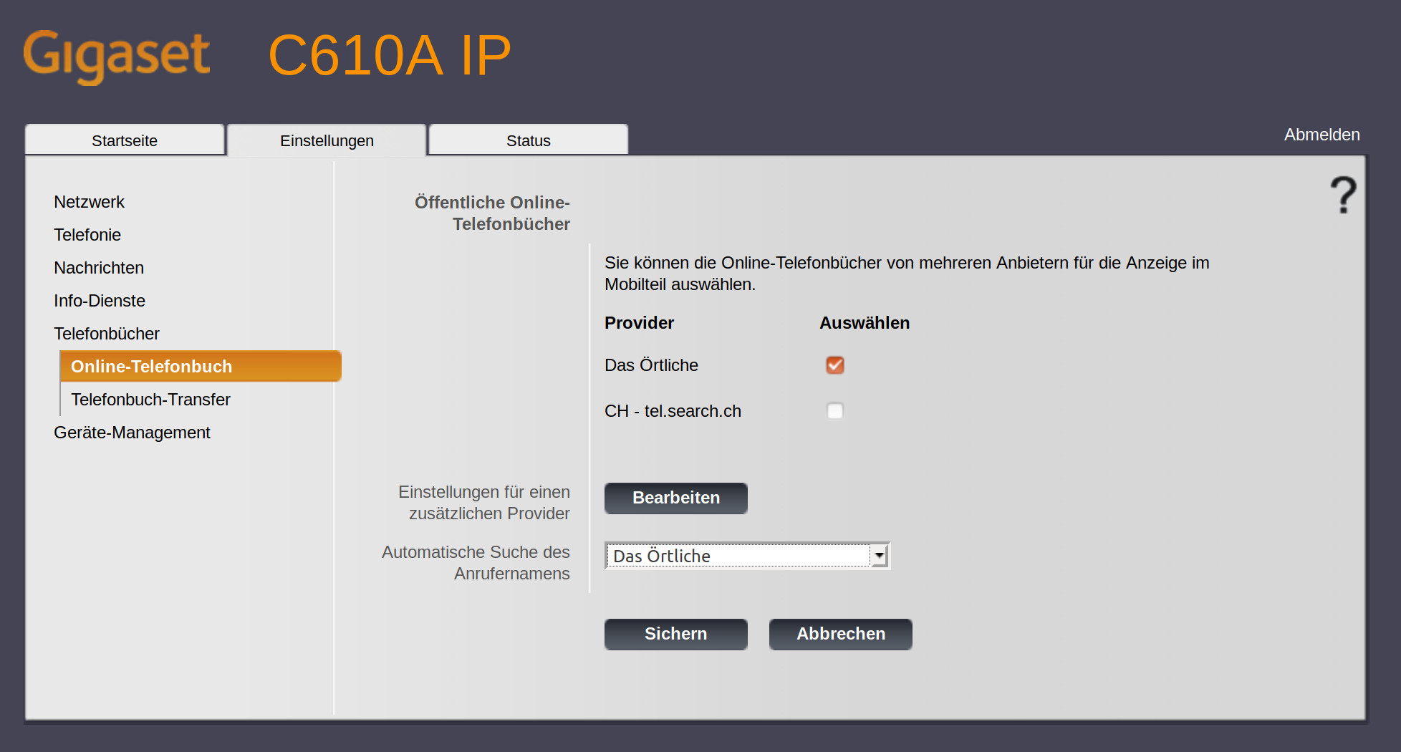Viewport: 1401px width, 752px height.
Task: Save settings with the Sichern button
Action: tap(675, 634)
